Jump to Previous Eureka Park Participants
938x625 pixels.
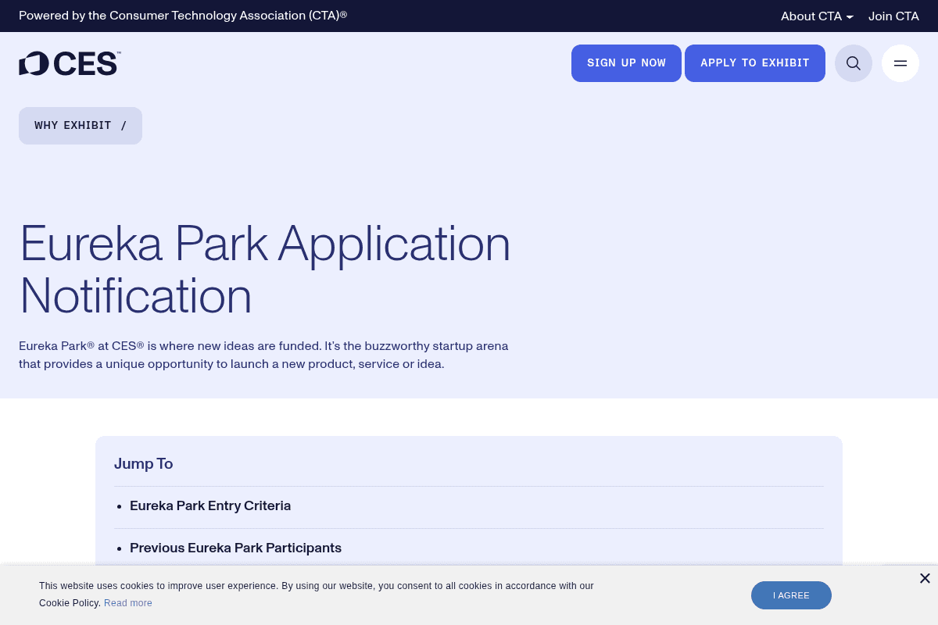(235, 548)
